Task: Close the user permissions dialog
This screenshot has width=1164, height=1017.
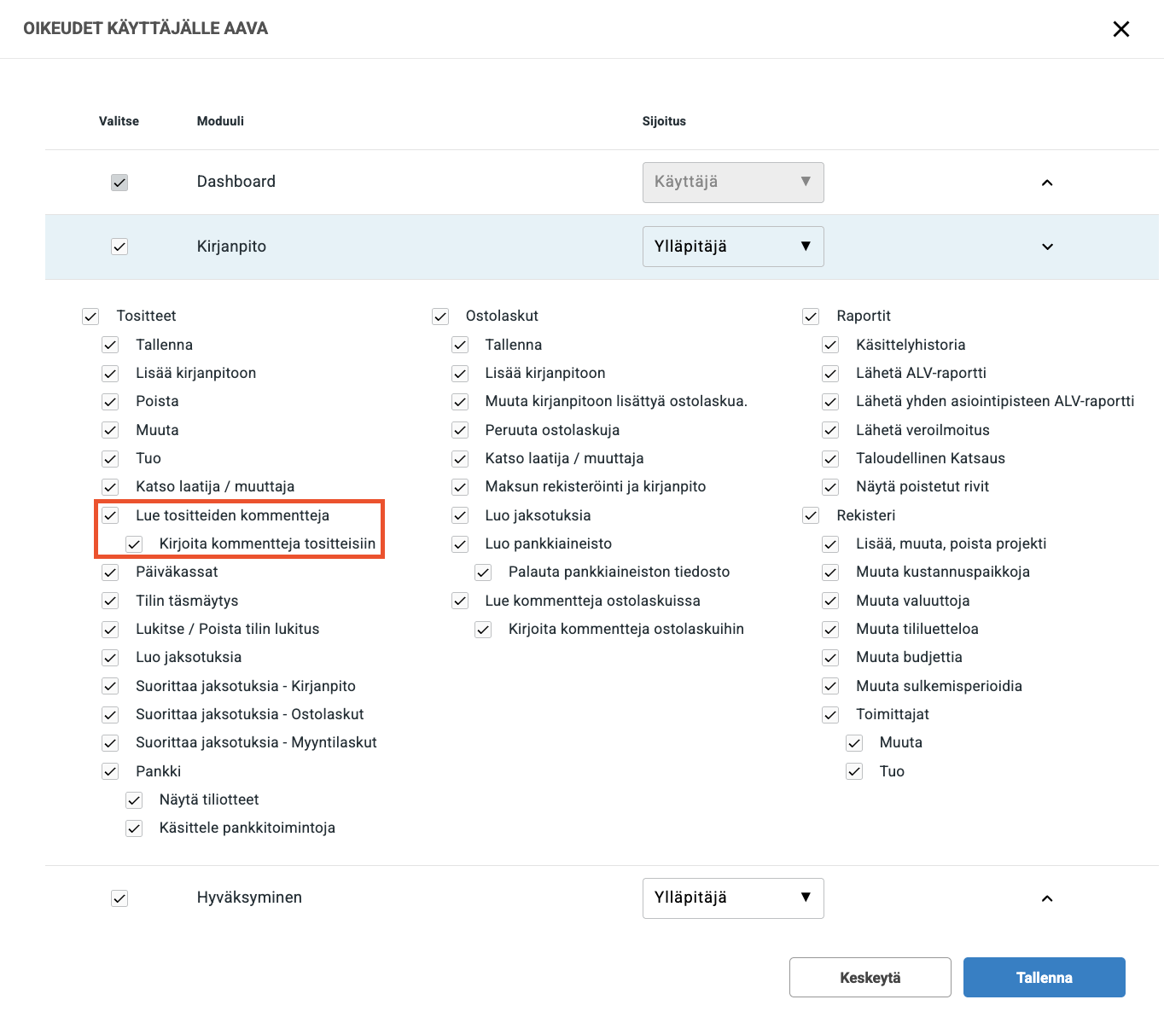Action: click(x=1120, y=29)
